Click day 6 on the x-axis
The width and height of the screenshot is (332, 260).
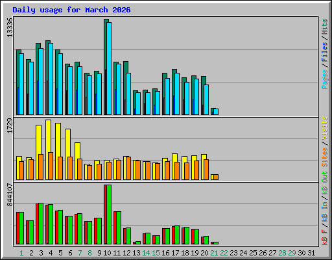click(x=70, y=253)
